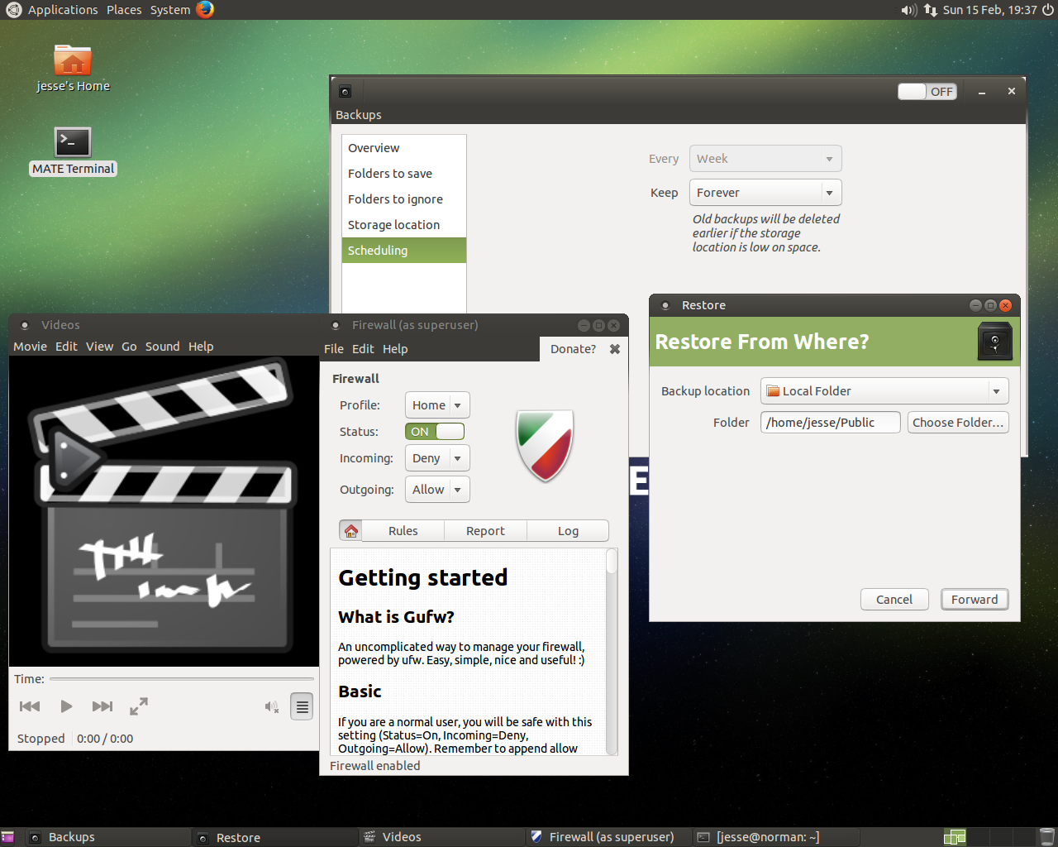The width and height of the screenshot is (1058, 847).
Task: Click the Show Desktop icon in the bottom panel
Action: pyautogui.click(x=7, y=837)
